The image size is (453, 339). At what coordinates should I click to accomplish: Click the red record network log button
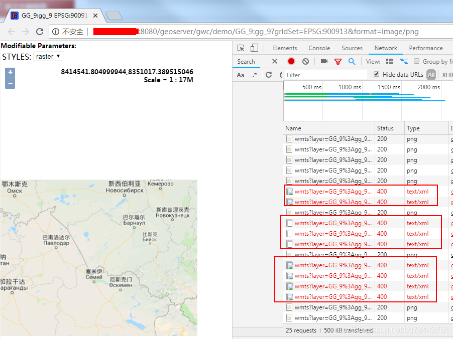coord(290,61)
